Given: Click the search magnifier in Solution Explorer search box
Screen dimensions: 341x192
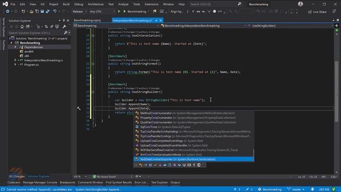Looking at the screenshot, I should click(x=66, y=33).
